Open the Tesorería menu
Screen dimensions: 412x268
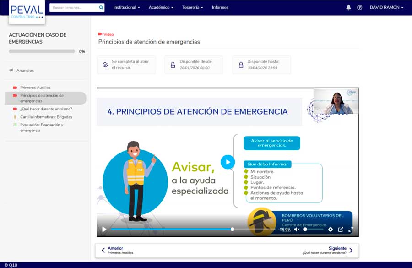click(x=192, y=7)
